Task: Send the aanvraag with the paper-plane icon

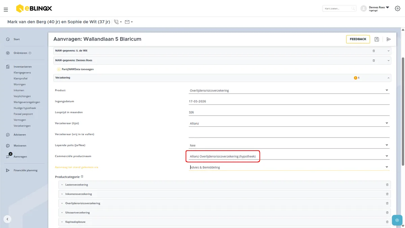Action: coord(389,39)
